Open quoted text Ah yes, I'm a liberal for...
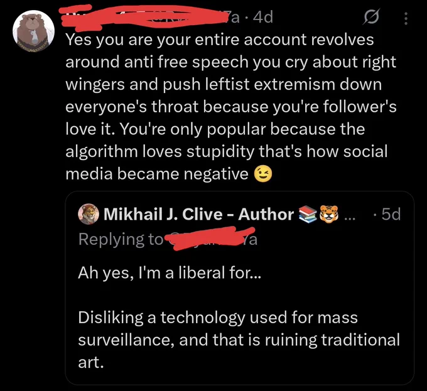 pos(170,272)
